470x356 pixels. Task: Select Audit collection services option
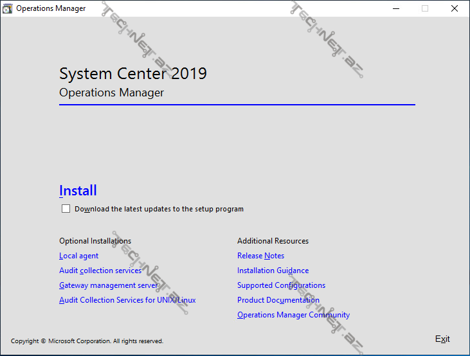100,271
